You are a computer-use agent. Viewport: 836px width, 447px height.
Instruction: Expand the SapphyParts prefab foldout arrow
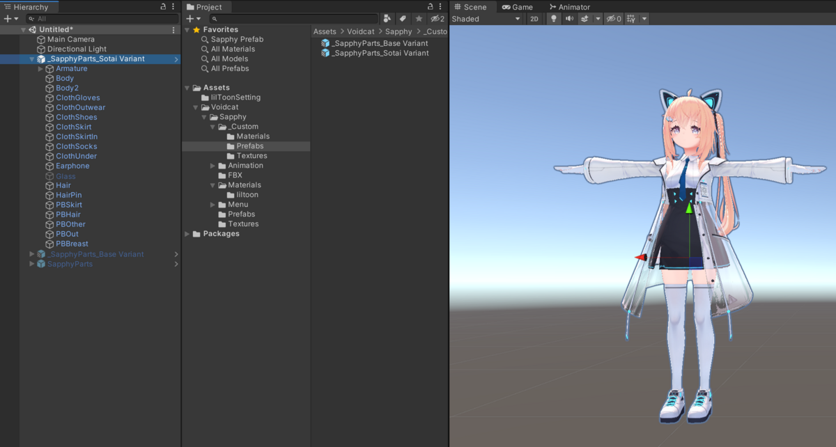(x=31, y=264)
